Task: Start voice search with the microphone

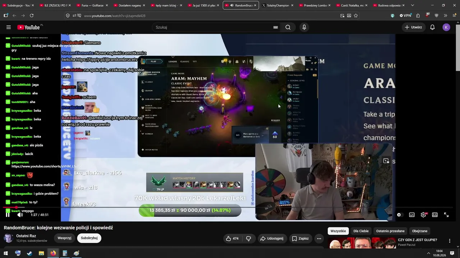Action: click(x=304, y=27)
